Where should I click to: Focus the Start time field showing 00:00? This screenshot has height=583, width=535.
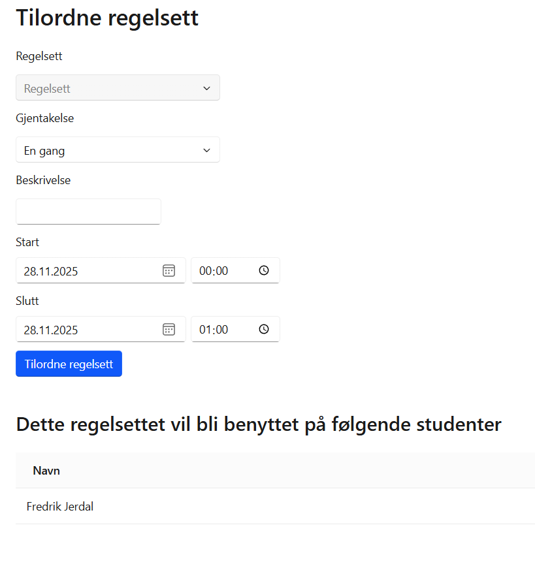tap(214, 271)
